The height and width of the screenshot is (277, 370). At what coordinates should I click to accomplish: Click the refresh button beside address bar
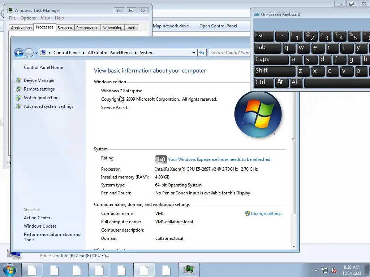click(x=202, y=53)
